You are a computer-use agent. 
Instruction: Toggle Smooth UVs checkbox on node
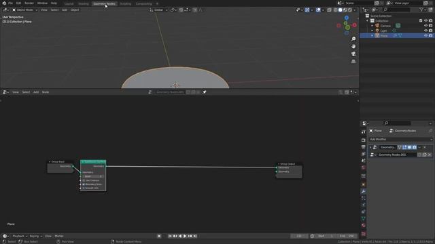[x=84, y=188]
